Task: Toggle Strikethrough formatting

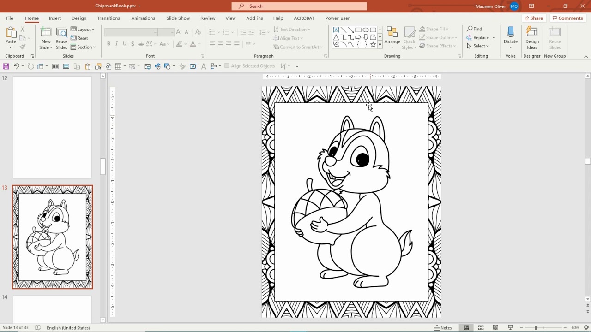Action: (x=141, y=44)
